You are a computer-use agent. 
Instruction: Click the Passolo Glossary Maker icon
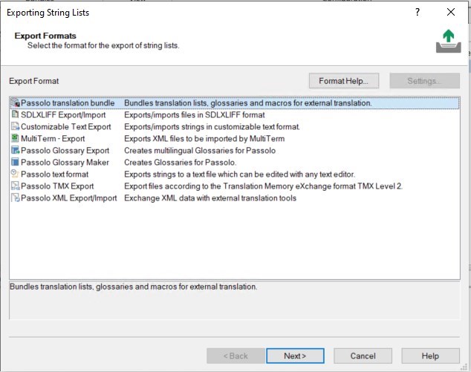(16, 163)
